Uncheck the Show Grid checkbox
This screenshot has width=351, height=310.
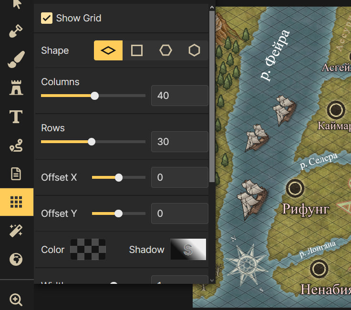pos(47,18)
